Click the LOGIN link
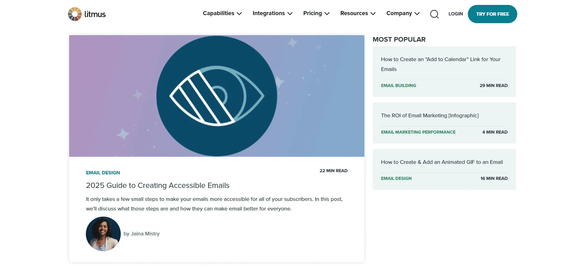The height and width of the screenshot is (266, 583). click(455, 14)
